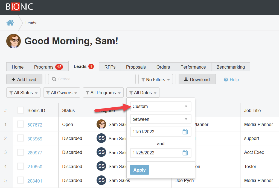The width and height of the screenshot is (279, 188).
Task: Switch to the Proposals tab
Action: coord(136,67)
